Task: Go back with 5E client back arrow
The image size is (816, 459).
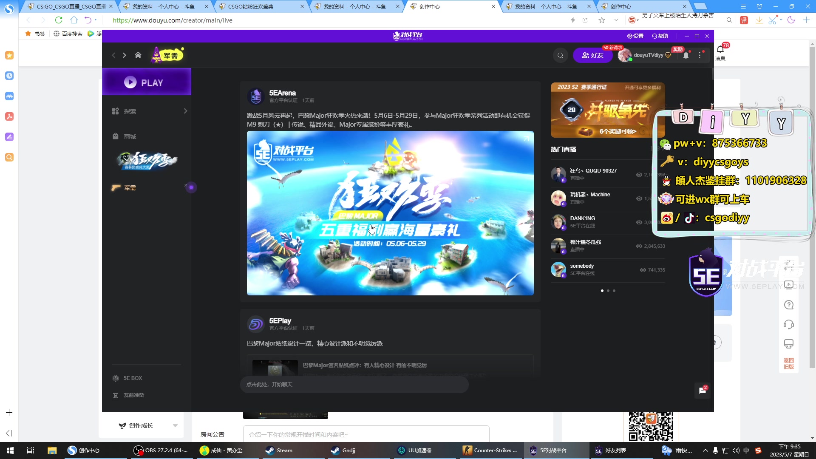Action: coord(113,55)
